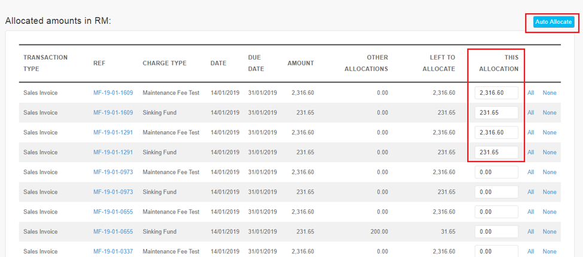Click All for MF-19-01-0655 Sinking Fund
The width and height of the screenshot is (583, 257).
pos(530,231)
